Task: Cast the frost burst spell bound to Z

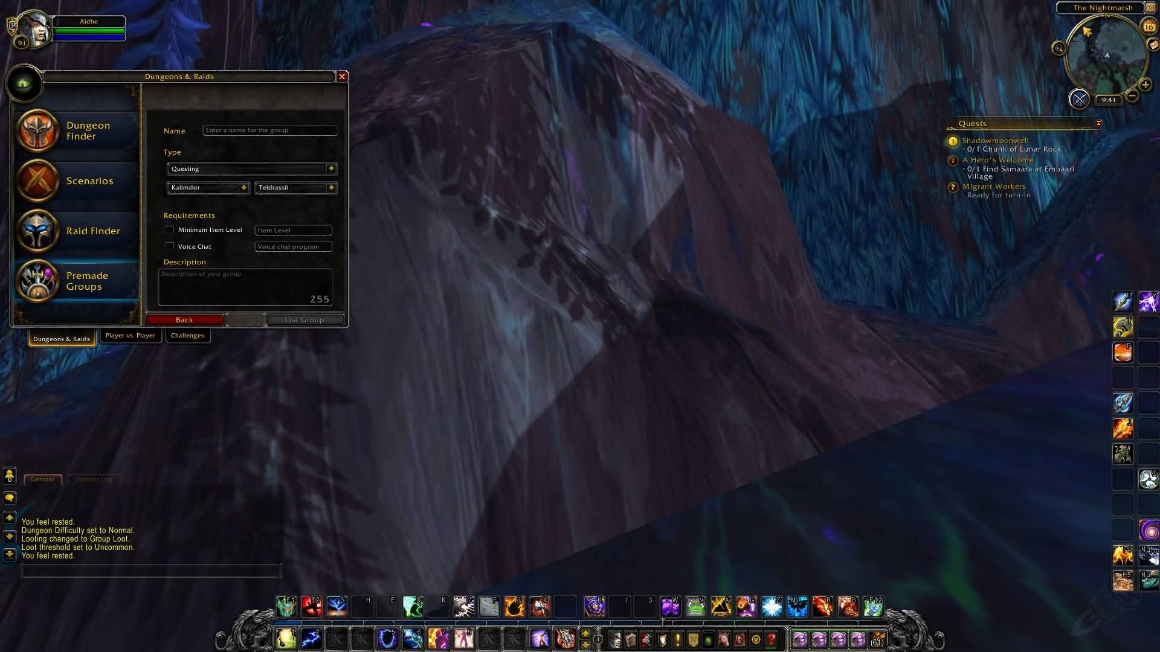Action: pos(772,606)
